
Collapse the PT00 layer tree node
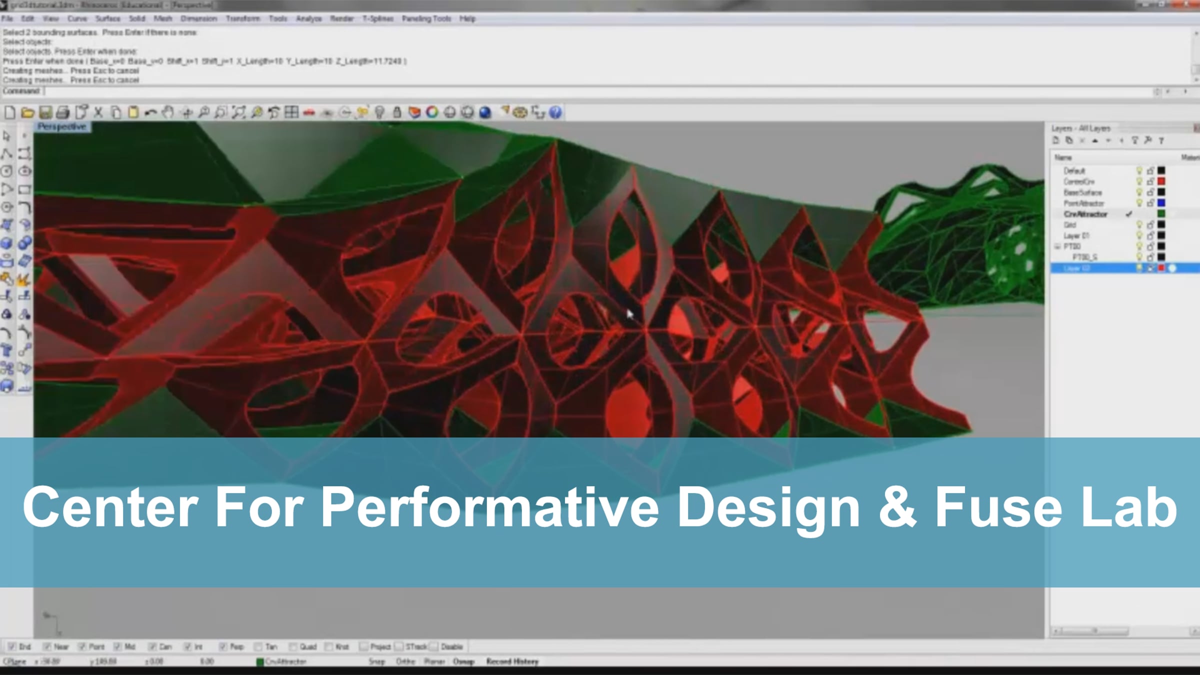click(1057, 246)
